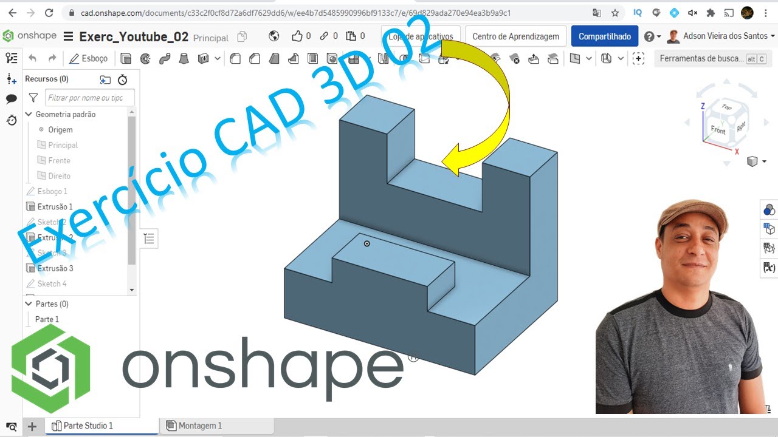Click the Compartilhado share button

pos(605,36)
